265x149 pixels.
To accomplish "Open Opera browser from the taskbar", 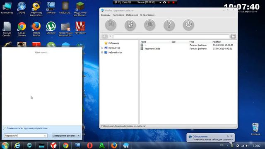I will pos(90,145).
